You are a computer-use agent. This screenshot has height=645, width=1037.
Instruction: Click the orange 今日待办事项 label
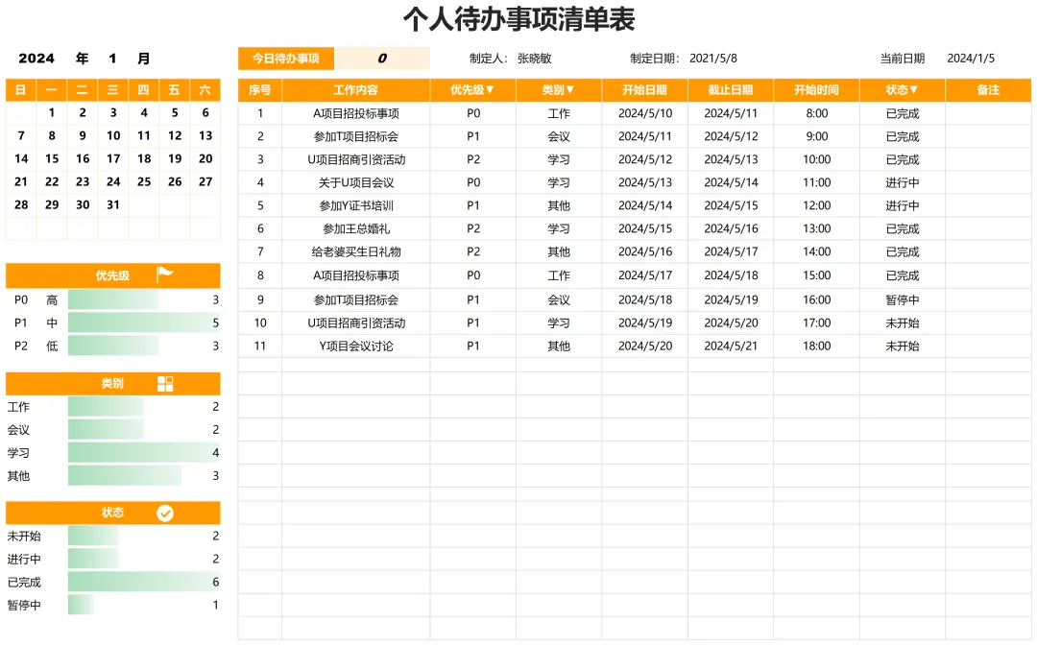[x=286, y=59]
